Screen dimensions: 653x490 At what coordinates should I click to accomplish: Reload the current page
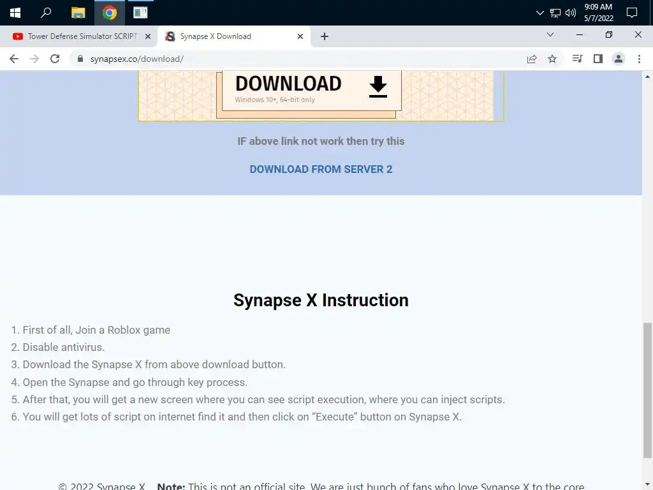tap(55, 59)
